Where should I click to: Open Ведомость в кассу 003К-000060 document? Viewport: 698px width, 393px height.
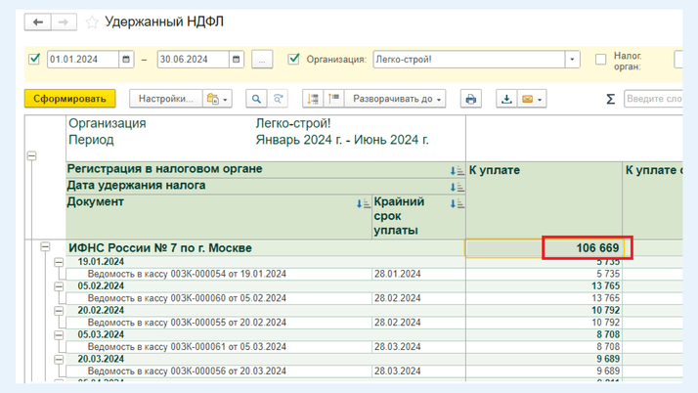point(187,298)
